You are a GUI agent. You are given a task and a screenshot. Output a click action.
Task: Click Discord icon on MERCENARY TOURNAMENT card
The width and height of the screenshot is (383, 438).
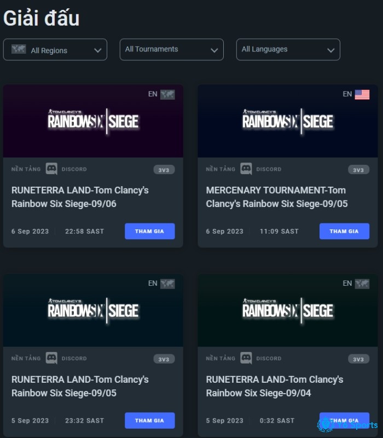coord(246,169)
